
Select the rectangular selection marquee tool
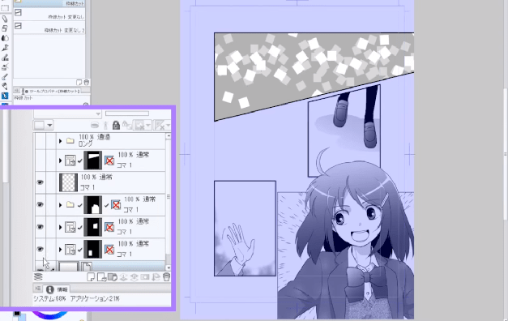(x=5, y=8)
